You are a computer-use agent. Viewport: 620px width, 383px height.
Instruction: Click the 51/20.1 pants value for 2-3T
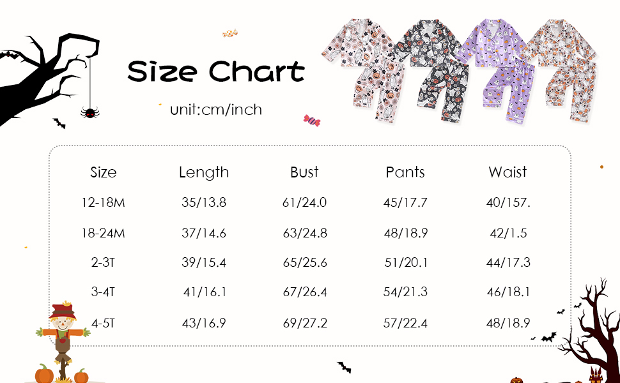click(x=405, y=263)
